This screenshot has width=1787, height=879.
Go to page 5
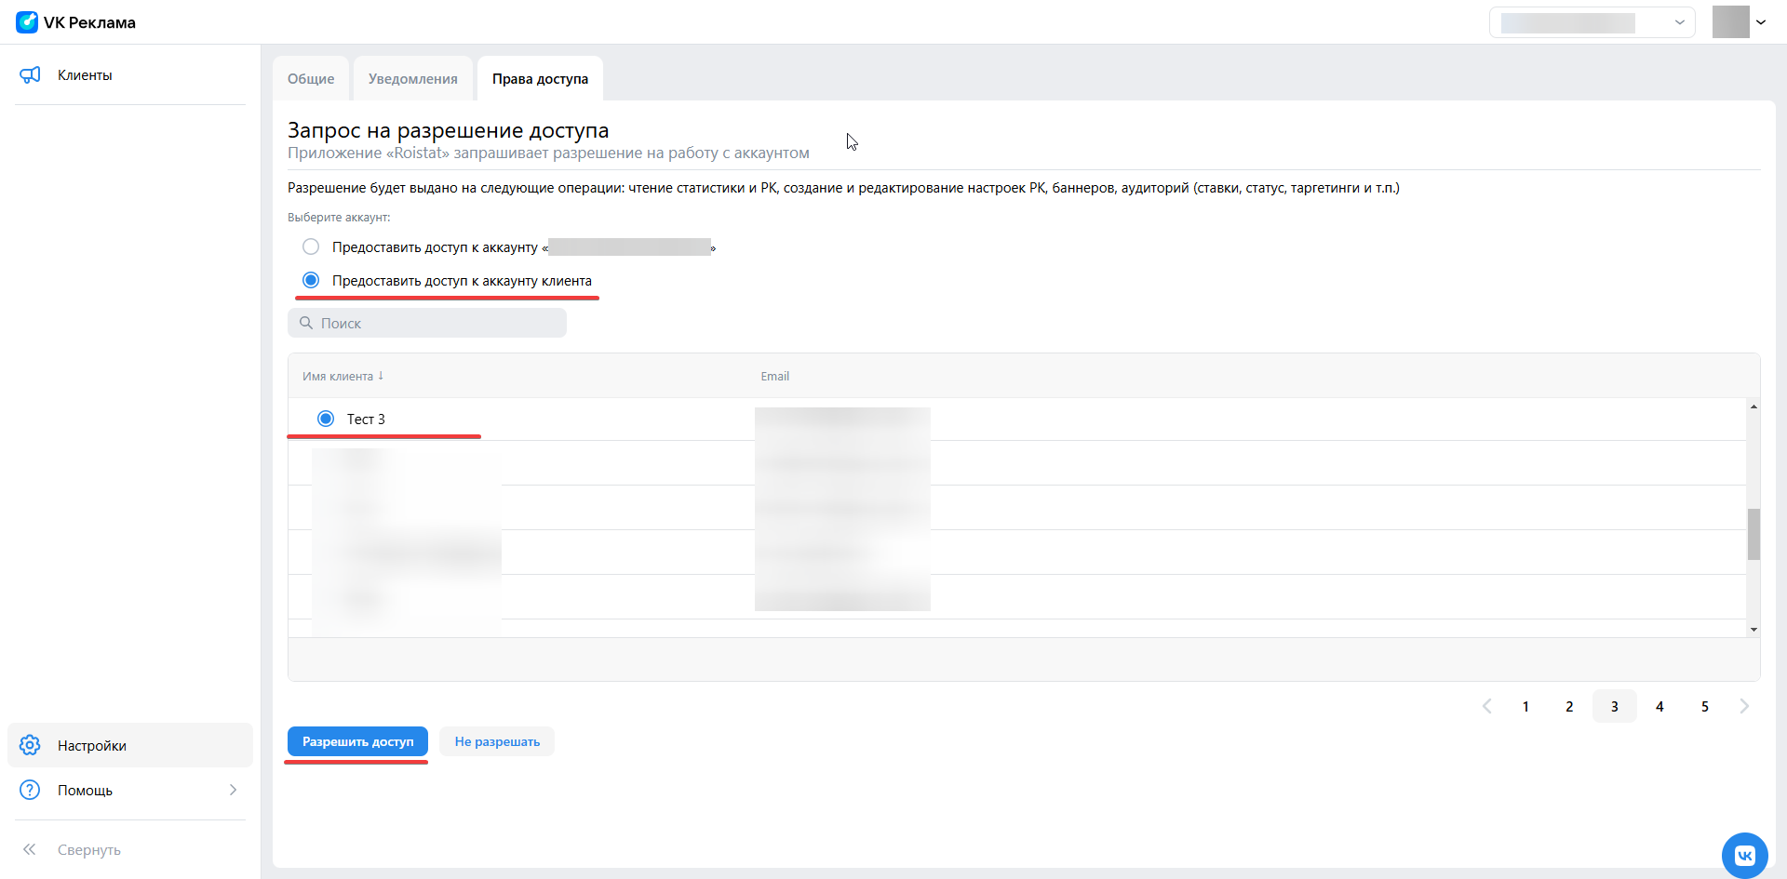coord(1705,706)
